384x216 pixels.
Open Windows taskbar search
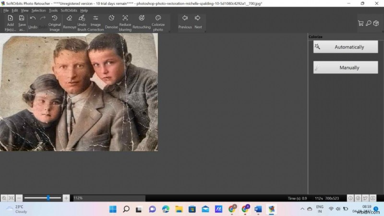pos(126,209)
